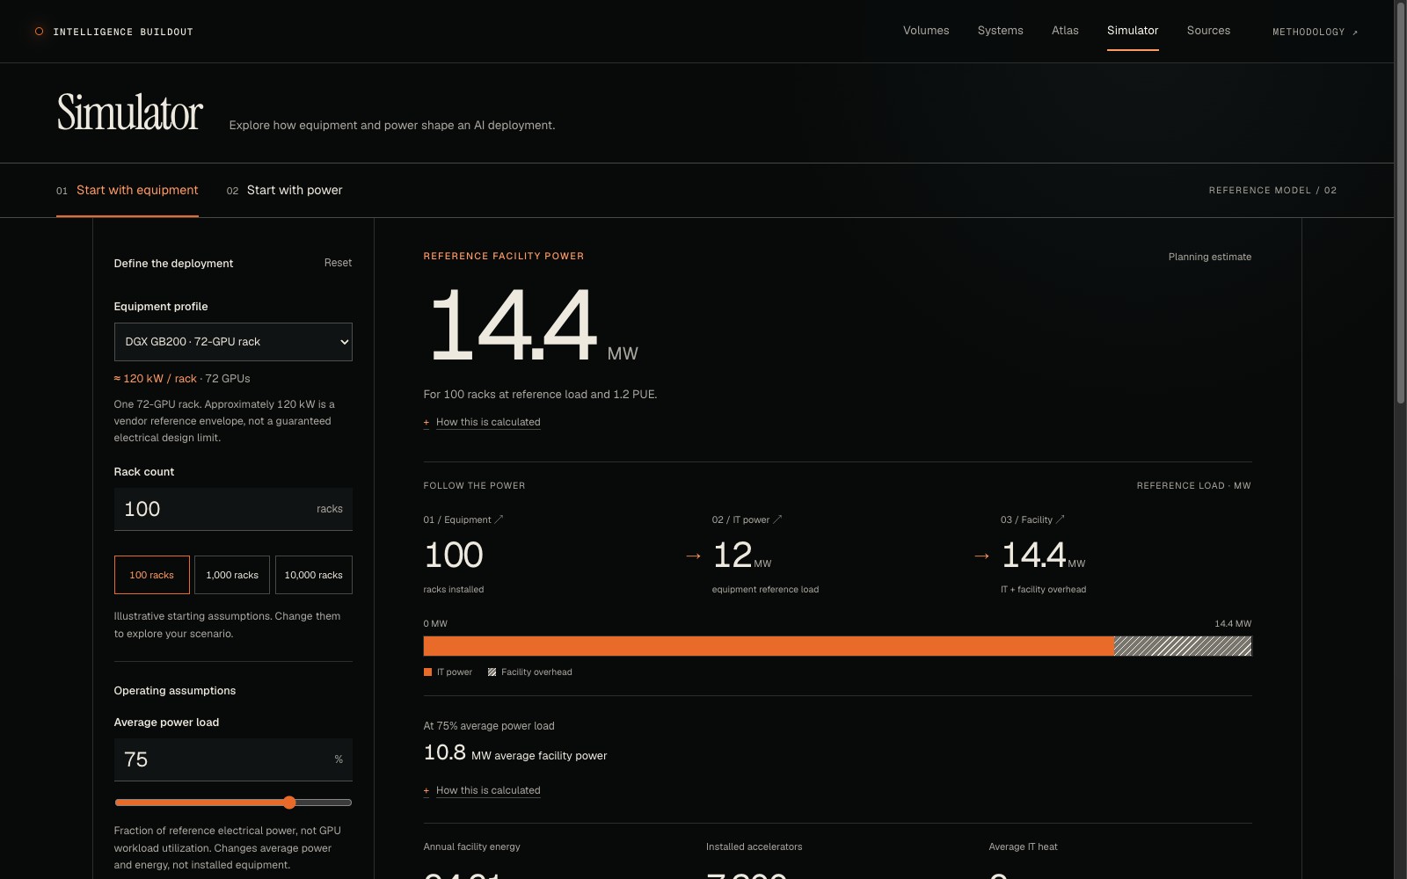Open the Atlas navigation item

click(x=1065, y=31)
